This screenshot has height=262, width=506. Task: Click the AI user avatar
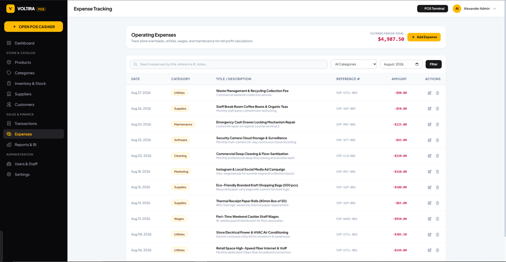coord(457,9)
